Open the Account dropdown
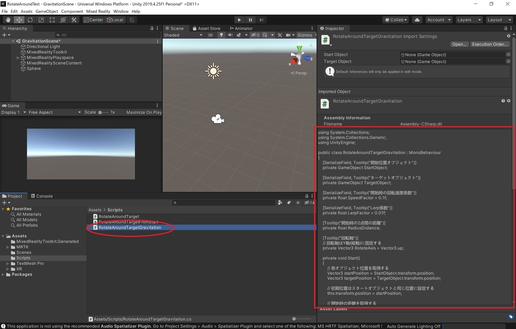 point(439,20)
